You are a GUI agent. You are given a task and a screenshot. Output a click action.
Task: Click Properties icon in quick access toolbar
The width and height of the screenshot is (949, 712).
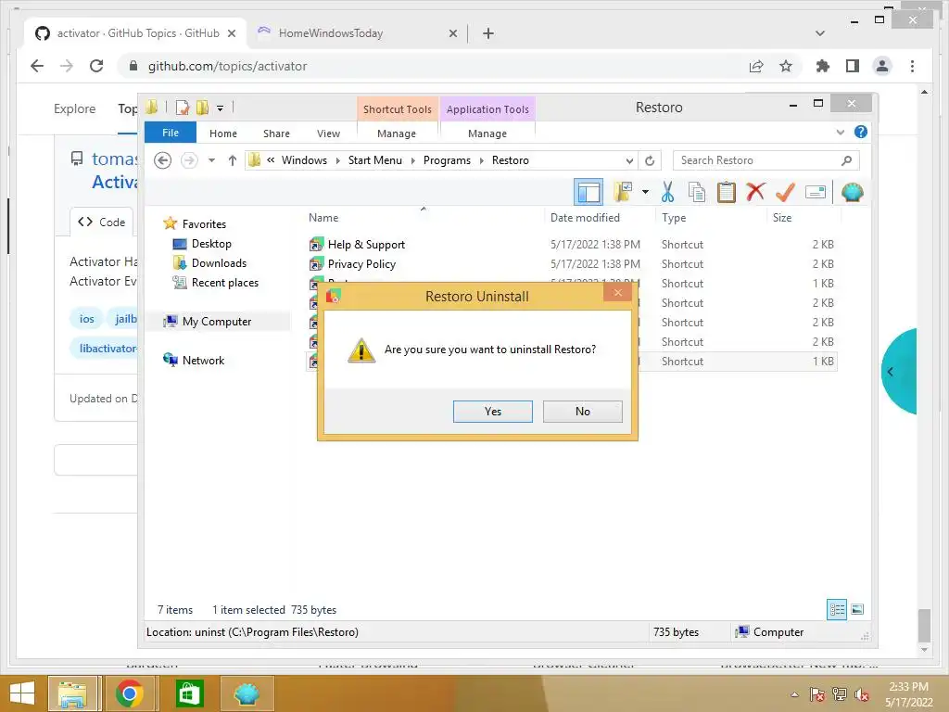pyautogui.click(x=183, y=108)
